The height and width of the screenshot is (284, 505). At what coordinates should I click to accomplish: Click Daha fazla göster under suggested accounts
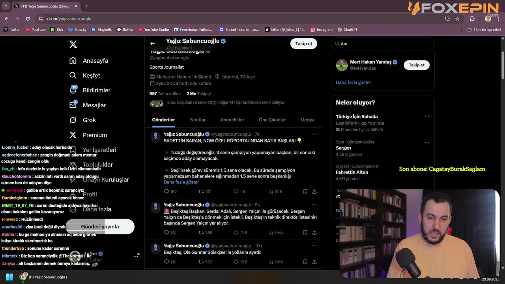[353, 82]
